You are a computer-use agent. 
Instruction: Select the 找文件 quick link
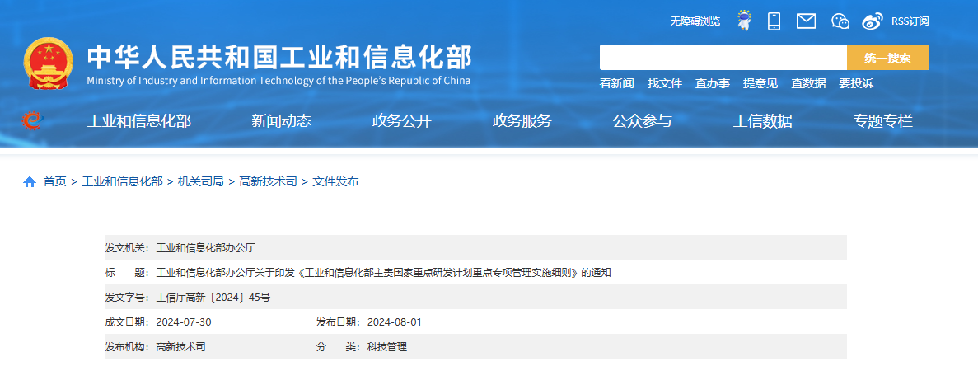[665, 83]
